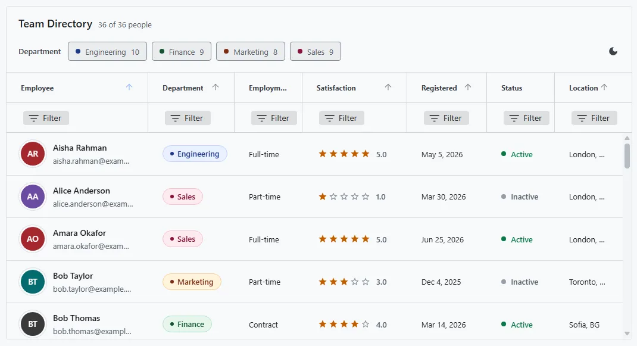This screenshot has width=637, height=346.
Task: Click the date Mar 30, 2026
Action: pos(444,197)
